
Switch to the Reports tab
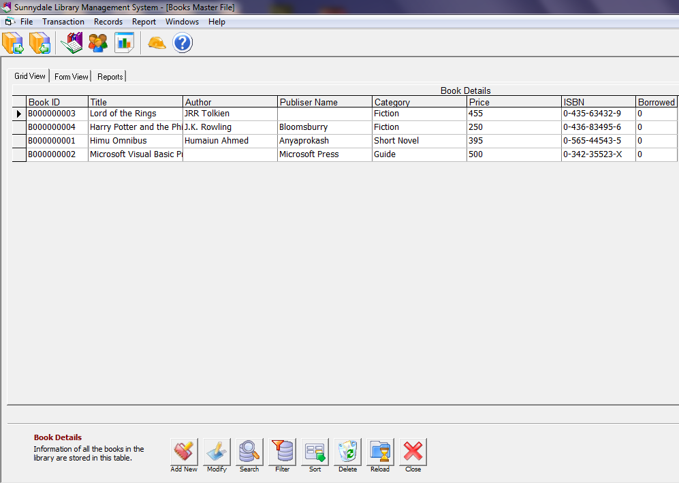[x=109, y=76]
